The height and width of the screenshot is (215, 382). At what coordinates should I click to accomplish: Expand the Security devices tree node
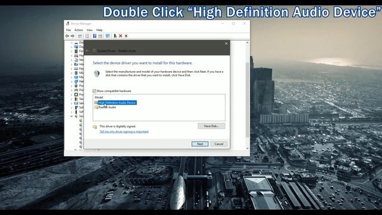point(72,99)
